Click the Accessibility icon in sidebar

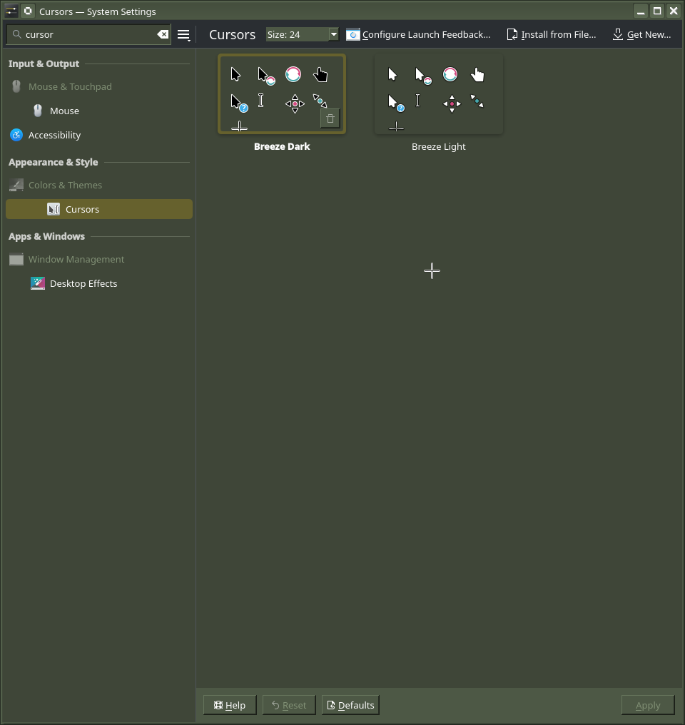click(16, 135)
